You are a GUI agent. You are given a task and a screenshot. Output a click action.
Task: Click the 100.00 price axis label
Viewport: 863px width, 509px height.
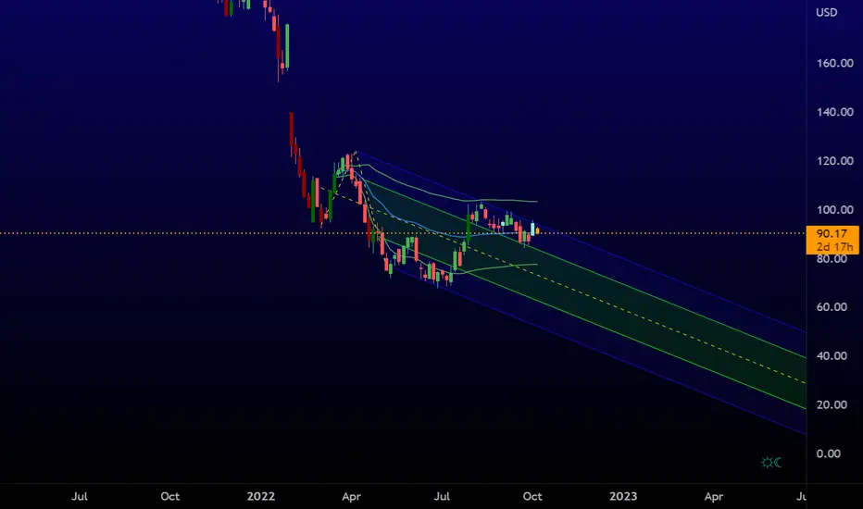(x=835, y=210)
